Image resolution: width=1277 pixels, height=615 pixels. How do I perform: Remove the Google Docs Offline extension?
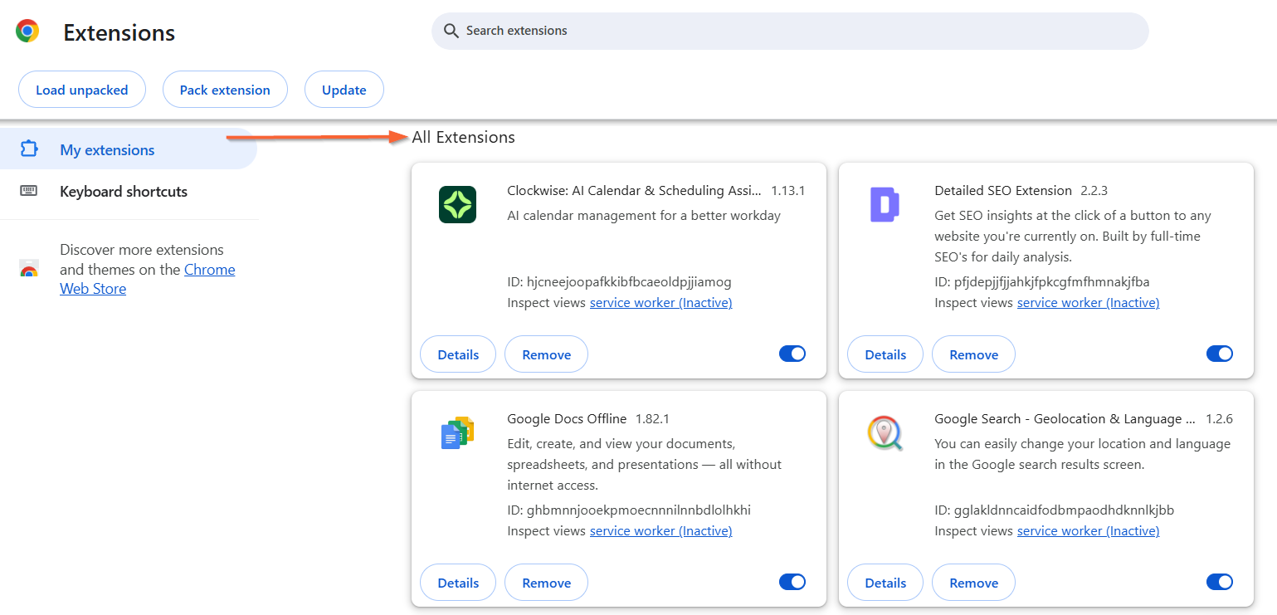546,583
